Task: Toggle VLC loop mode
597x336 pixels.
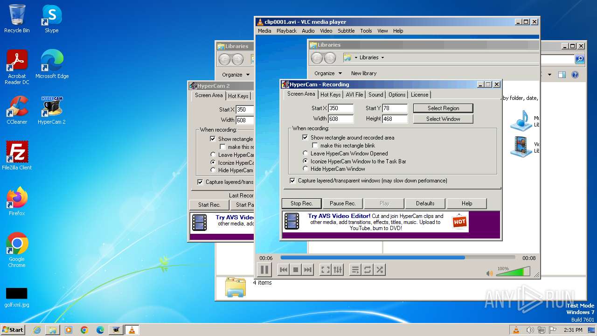Action: (x=368, y=270)
